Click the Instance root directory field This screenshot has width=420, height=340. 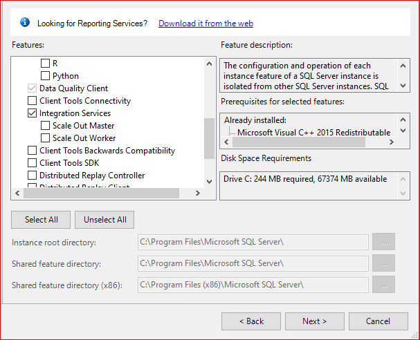point(253,242)
